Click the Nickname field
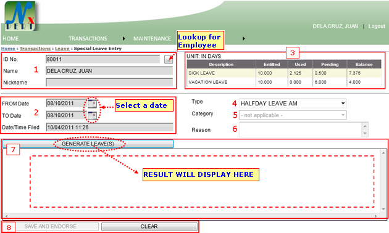Image resolution: width=389 pixels, height=233 pixels. [109, 83]
